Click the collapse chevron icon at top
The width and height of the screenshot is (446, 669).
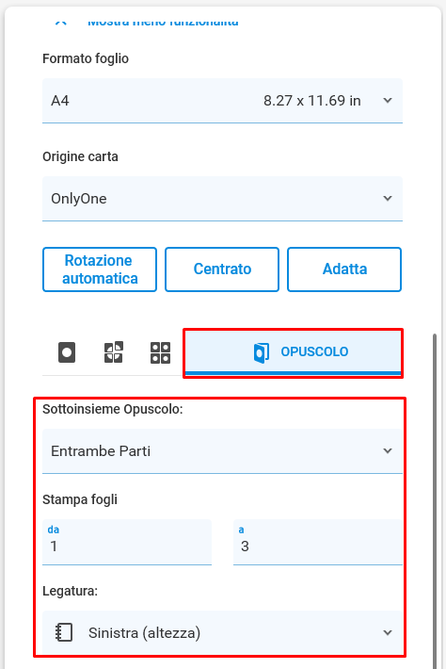pos(61,22)
